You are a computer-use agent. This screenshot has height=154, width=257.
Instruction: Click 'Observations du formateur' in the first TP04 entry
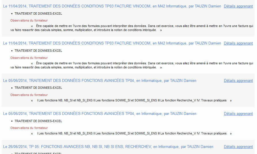29,95
